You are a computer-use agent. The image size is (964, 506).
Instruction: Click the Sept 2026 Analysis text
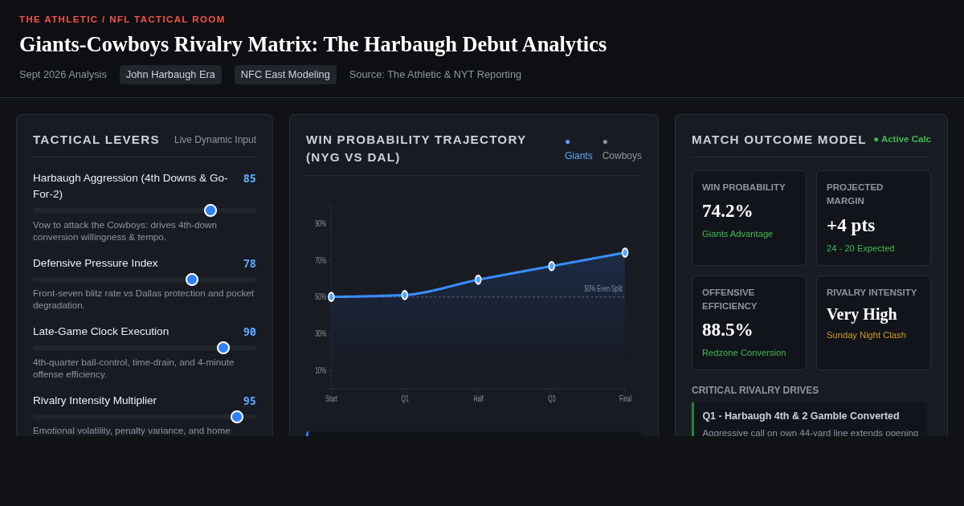pyautogui.click(x=63, y=75)
